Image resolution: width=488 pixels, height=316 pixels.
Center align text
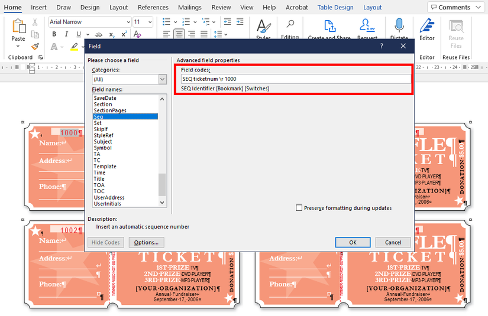(x=179, y=34)
